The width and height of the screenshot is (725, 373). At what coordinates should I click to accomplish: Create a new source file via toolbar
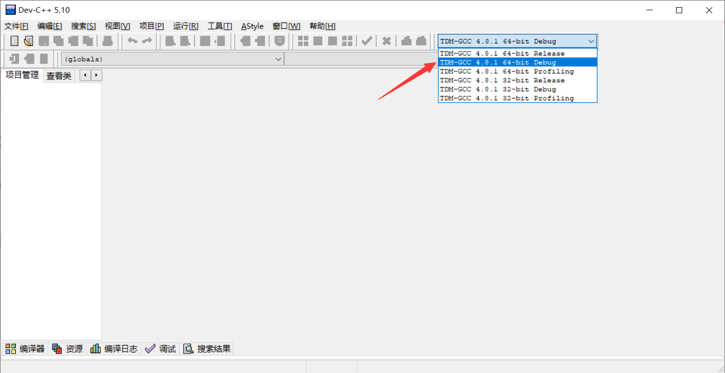tap(14, 41)
